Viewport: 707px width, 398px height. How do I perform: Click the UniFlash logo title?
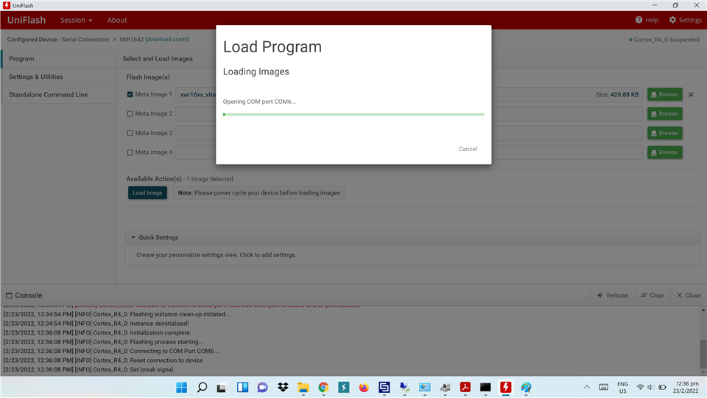[27, 20]
